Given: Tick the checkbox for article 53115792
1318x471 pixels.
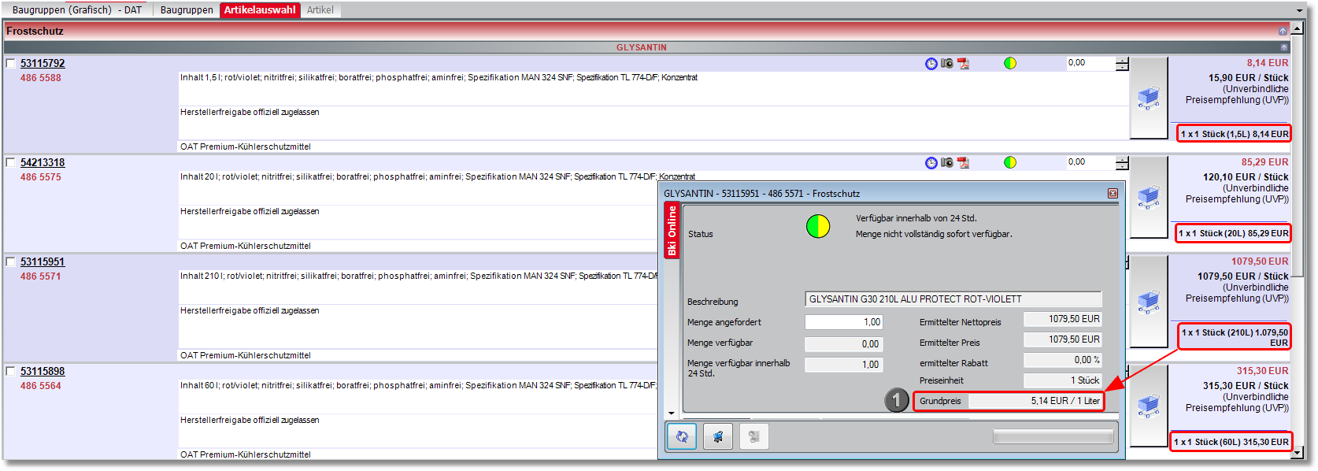Looking at the screenshot, I should coord(11,63).
